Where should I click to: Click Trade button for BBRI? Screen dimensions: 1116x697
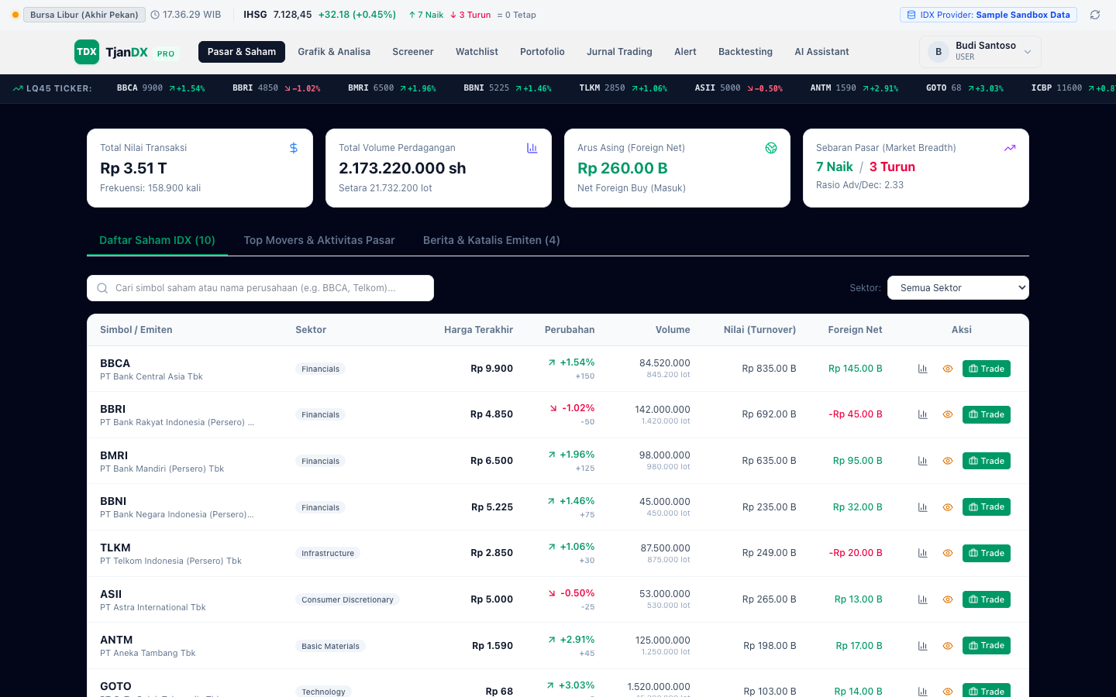coord(987,414)
